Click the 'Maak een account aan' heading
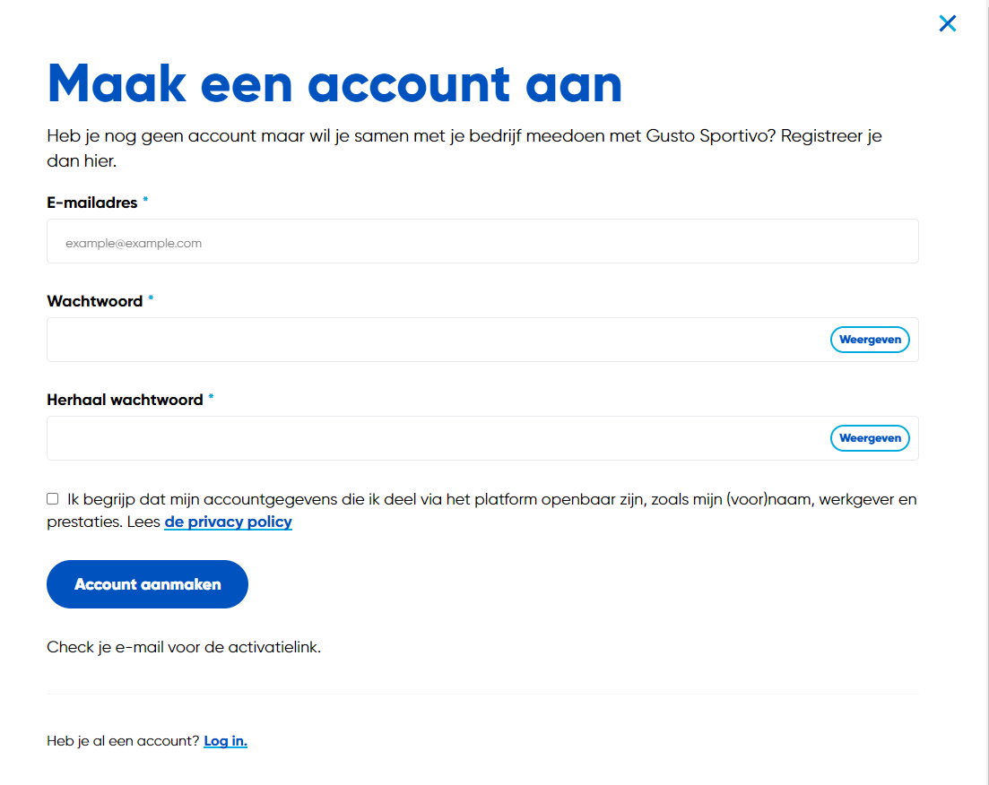The width and height of the screenshot is (989, 785). (x=334, y=84)
